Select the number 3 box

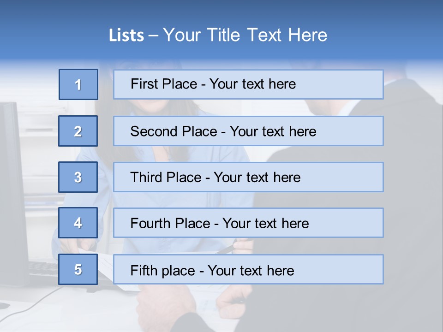point(78,177)
